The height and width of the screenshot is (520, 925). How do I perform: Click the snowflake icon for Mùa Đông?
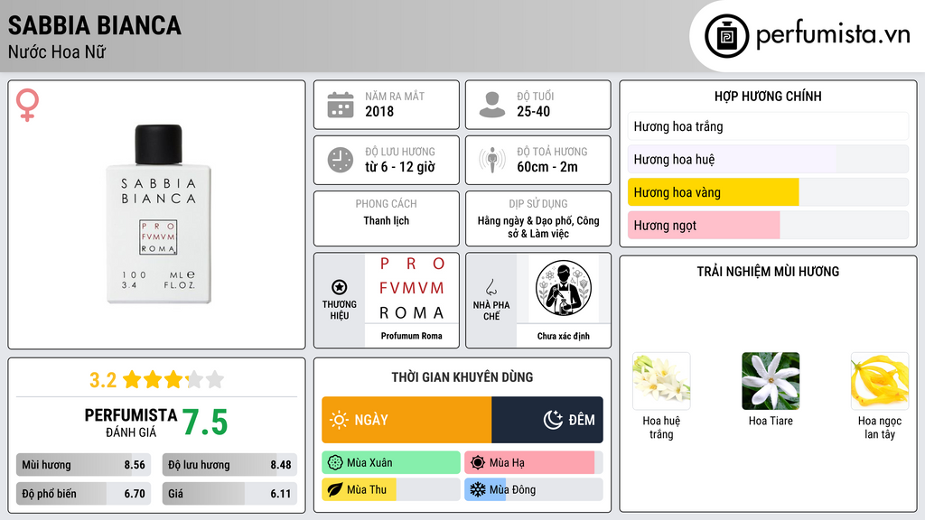coord(478,489)
